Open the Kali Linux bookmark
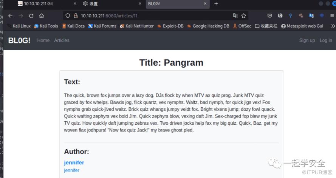This screenshot has width=336, height=178. click(19, 26)
